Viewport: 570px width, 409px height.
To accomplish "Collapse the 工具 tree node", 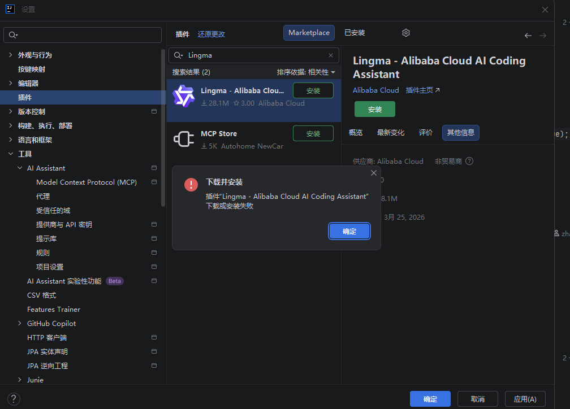I will coord(11,154).
